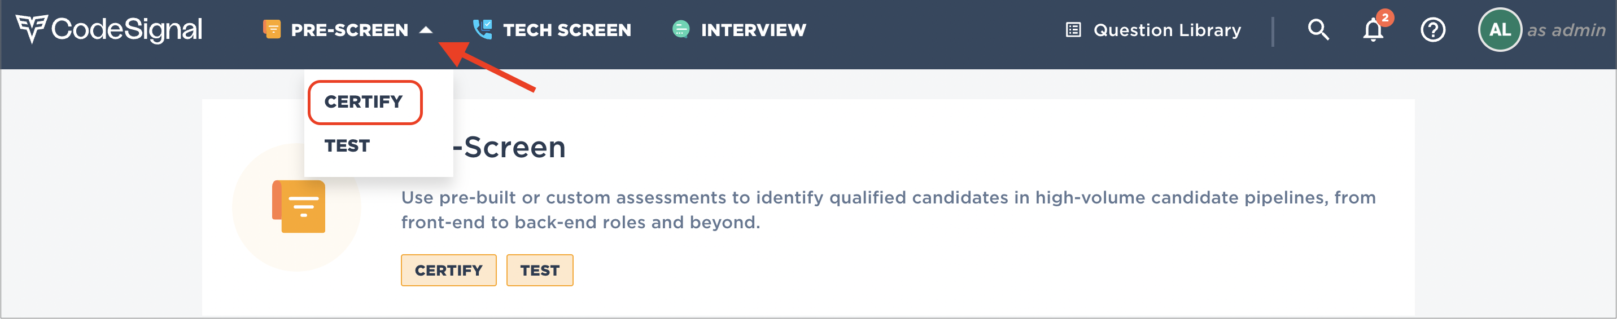The height and width of the screenshot is (319, 1617).
Task: Go to Question Library link
Action: point(1167,29)
